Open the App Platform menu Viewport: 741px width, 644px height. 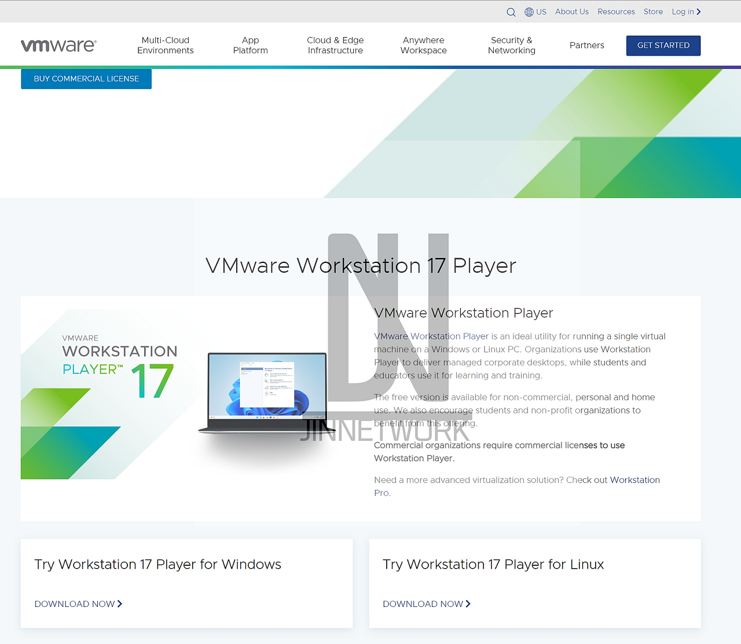coord(251,45)
